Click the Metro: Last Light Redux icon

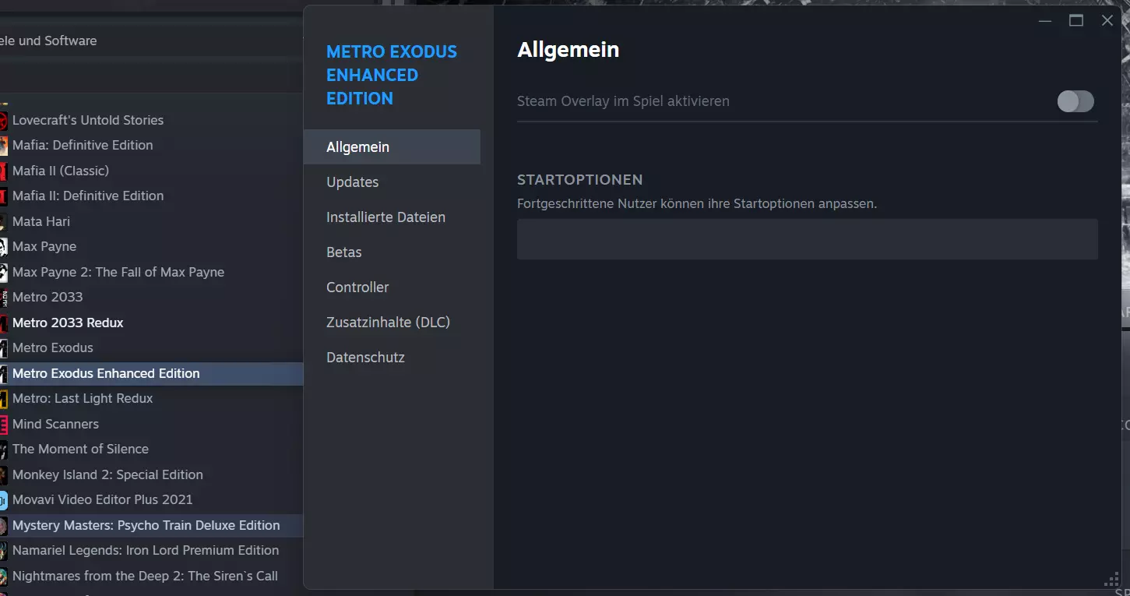point(3,398)
